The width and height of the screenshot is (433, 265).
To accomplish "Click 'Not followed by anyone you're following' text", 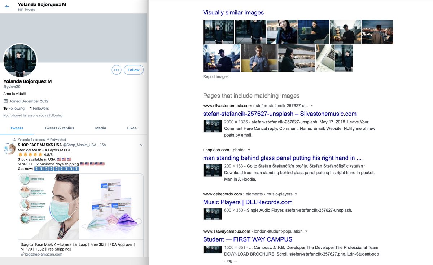I will pos(33,115).
